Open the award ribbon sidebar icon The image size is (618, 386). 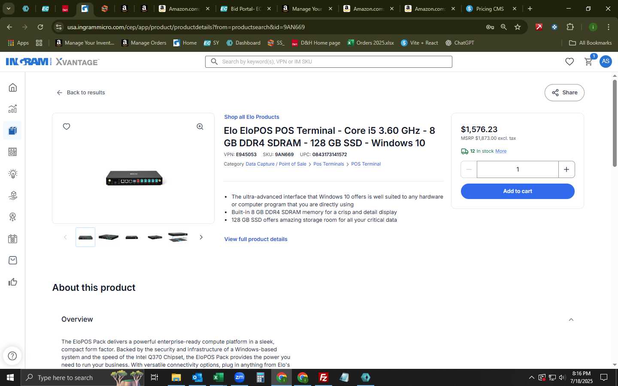[x=13, y=217]
